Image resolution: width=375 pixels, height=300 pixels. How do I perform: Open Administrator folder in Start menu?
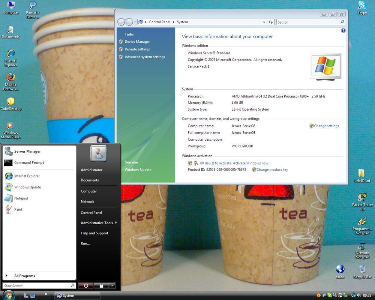pyautogui.click(x=91, y=170)
